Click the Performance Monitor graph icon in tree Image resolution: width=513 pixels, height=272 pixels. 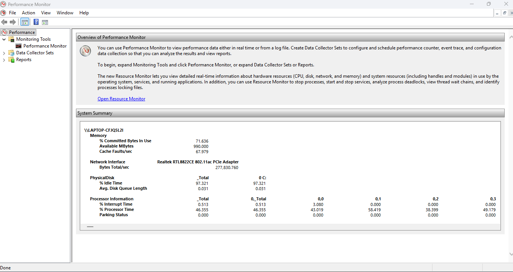coord(19,46)
